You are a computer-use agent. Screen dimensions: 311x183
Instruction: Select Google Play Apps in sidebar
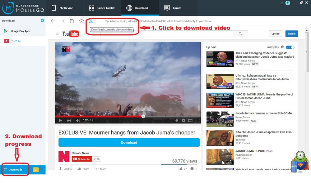pyautogui.click(x=21, y=31)
